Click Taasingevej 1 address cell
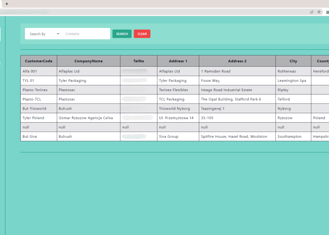329x235 pixels. pyautogui.click(x=237, y=109)
